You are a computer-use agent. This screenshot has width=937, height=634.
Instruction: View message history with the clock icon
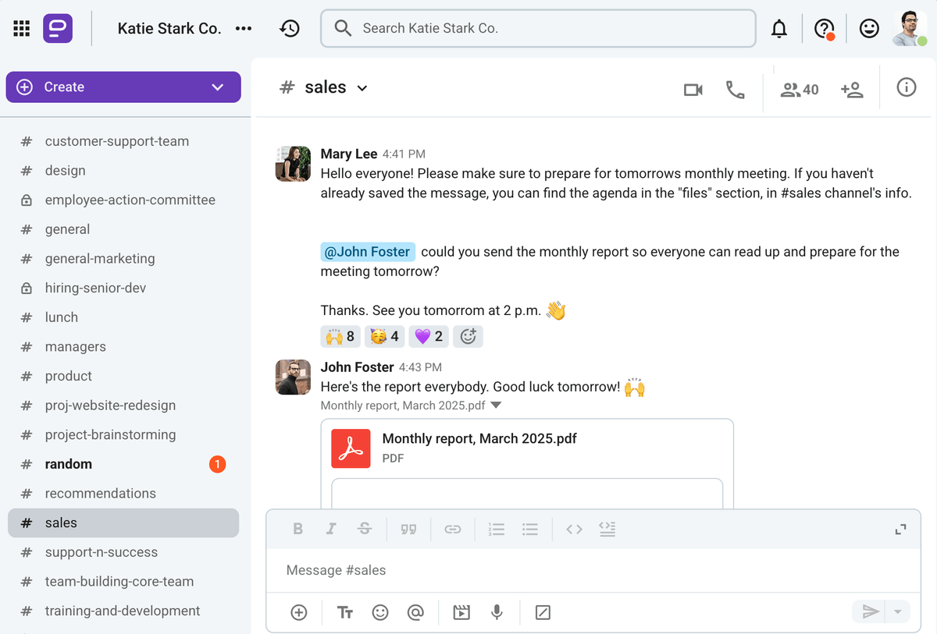pyautogui.click(x=289, y=28)
